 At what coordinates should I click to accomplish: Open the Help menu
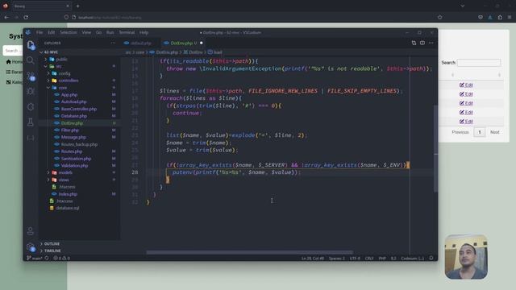[x=144, y=32]
